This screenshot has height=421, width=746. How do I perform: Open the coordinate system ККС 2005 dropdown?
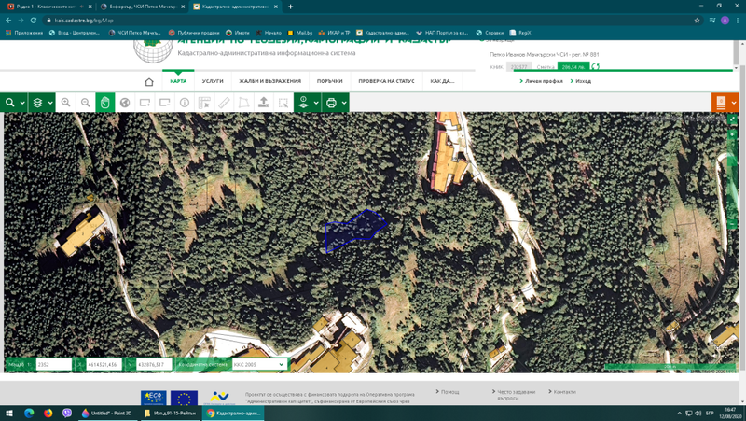point(259,364)
